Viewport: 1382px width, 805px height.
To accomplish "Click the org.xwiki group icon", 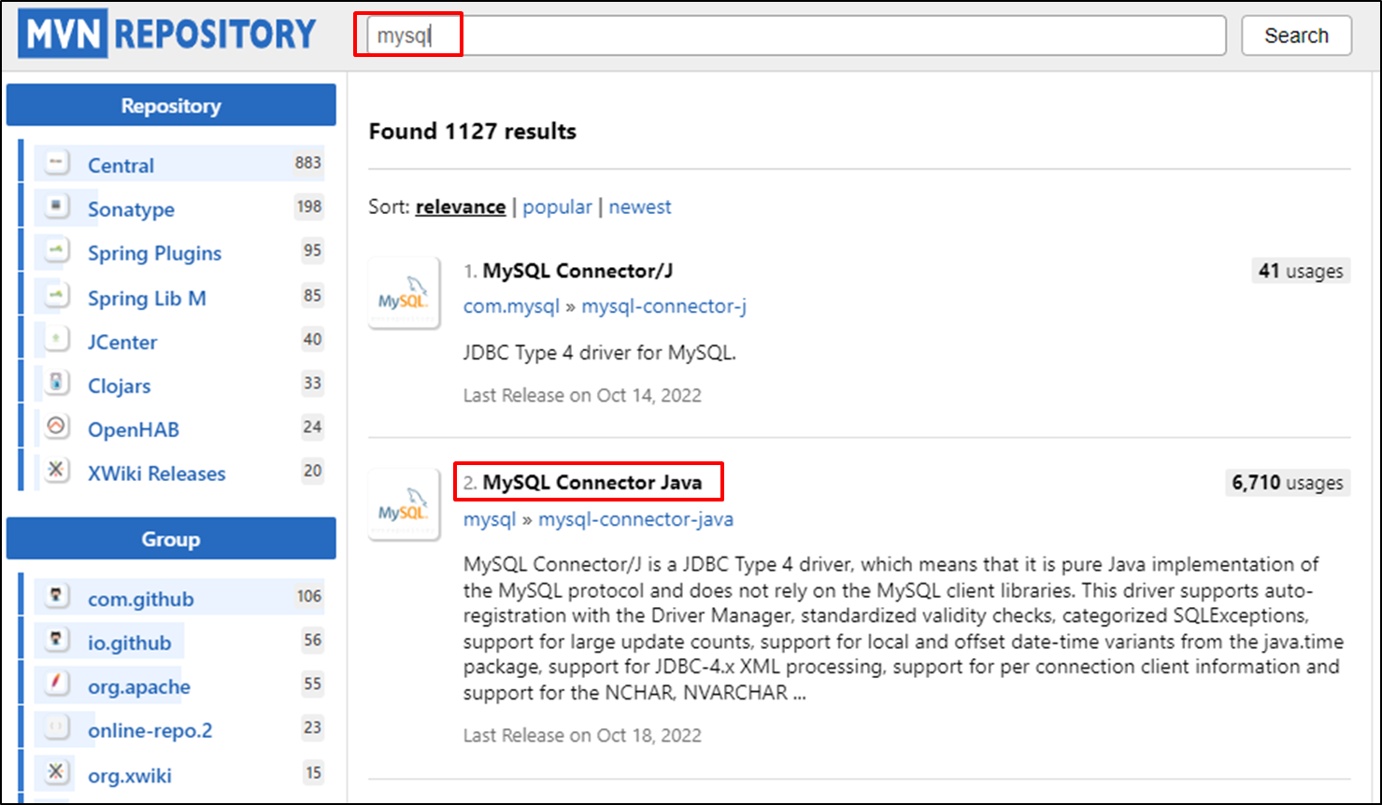I will (x=58, y=772).
